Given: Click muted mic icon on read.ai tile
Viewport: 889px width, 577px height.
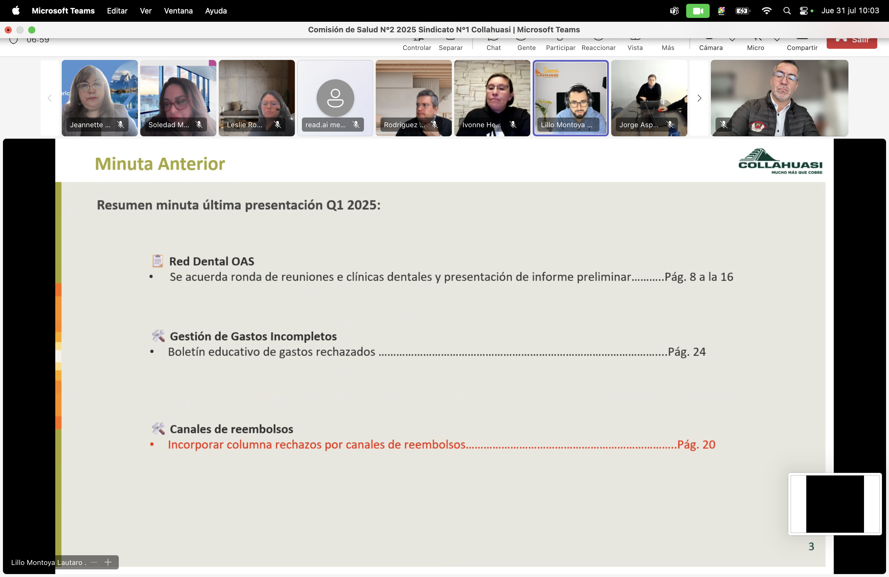Looking at the screenshot, I should click(356, 125).
